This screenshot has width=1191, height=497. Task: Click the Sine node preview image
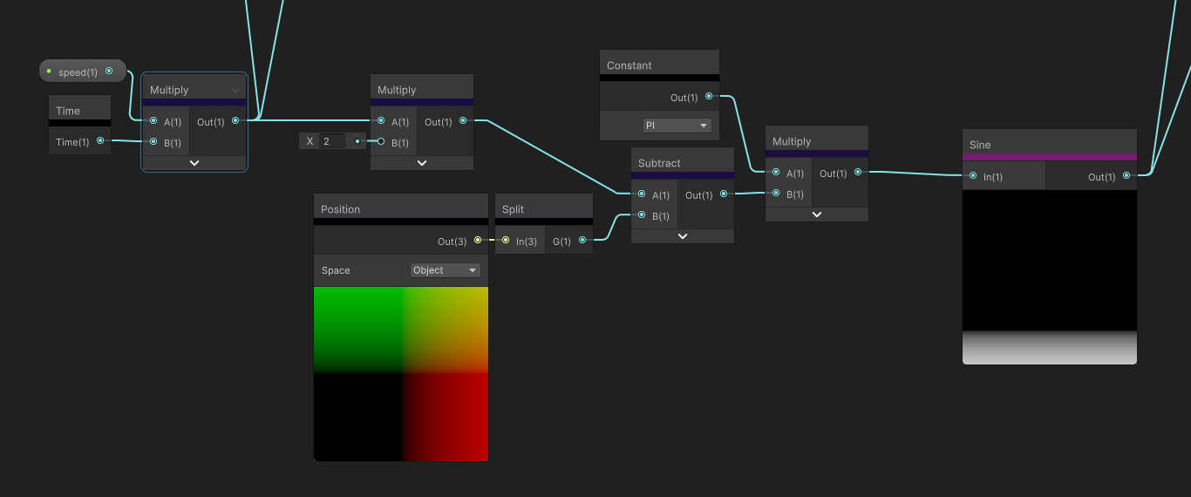coord(1050,276)
